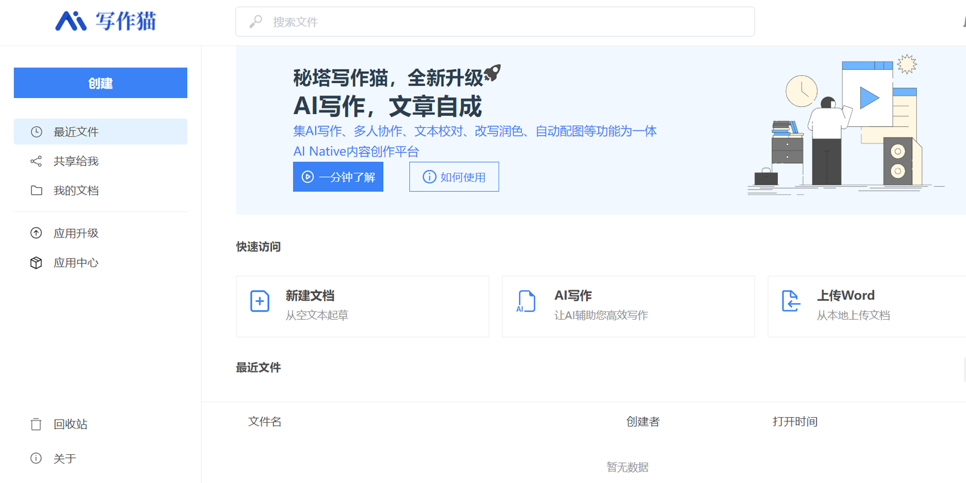Click the 回收站 trash icon
The image size is (966, 483).
36,424
